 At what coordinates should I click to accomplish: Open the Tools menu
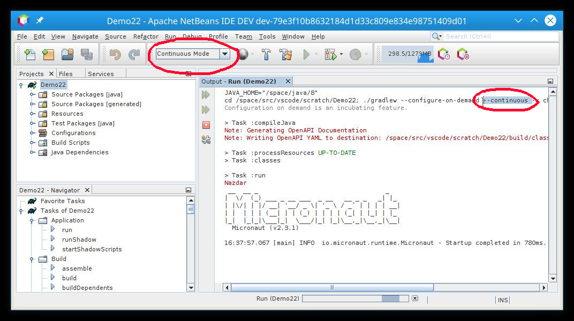pyautogui.click(x=267, y=36)
